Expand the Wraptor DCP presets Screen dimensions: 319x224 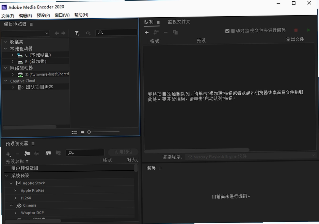[x=15, y=213]
